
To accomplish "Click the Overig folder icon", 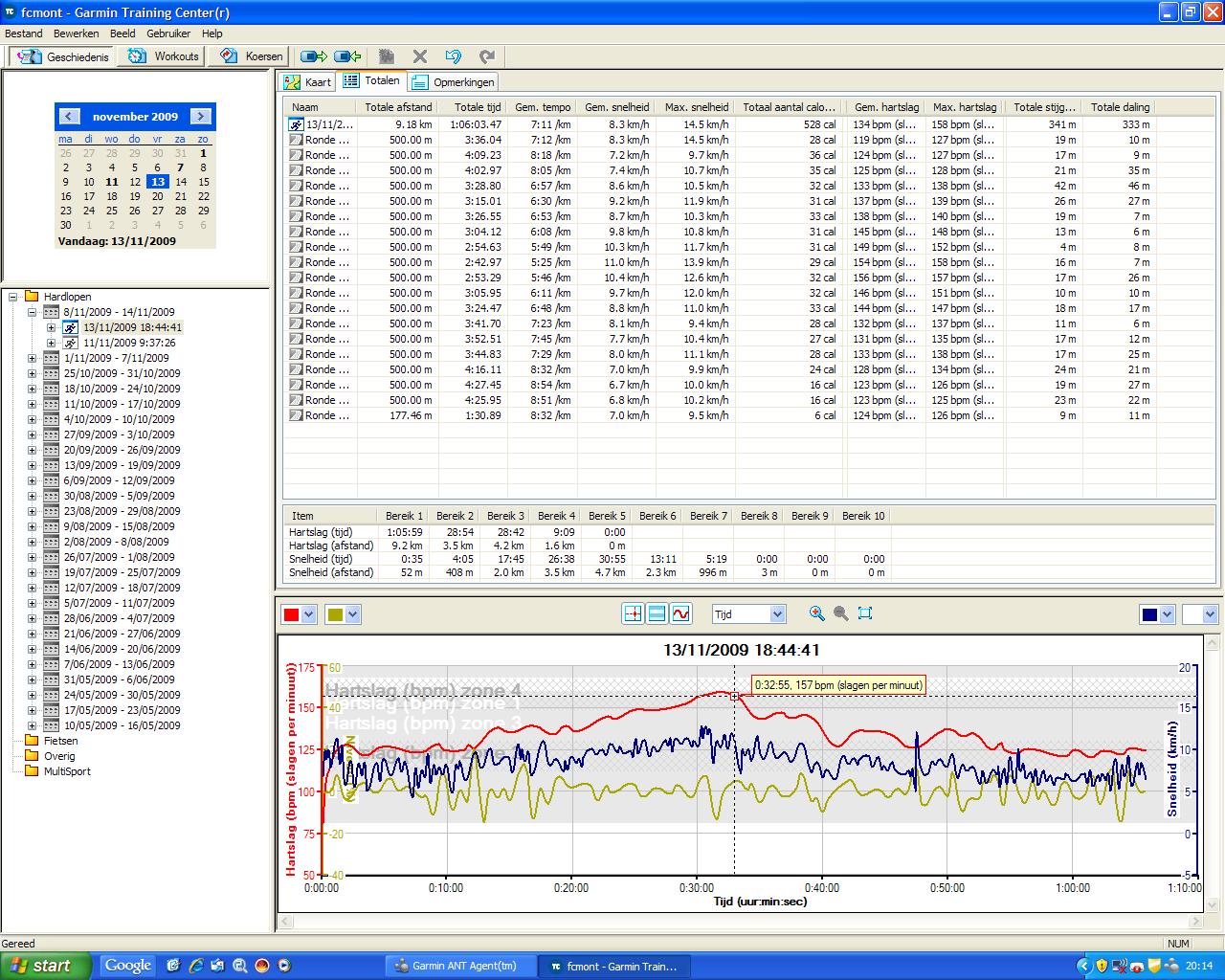I will (x=32, y=756).
